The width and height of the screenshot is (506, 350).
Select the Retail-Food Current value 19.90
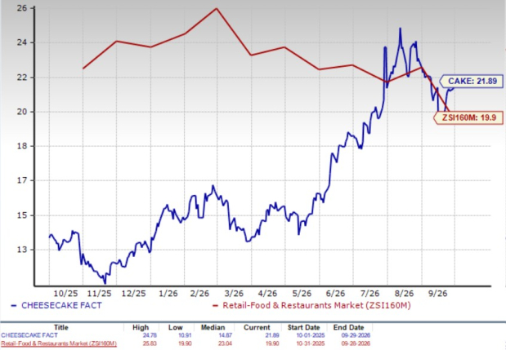pos(272,343)
